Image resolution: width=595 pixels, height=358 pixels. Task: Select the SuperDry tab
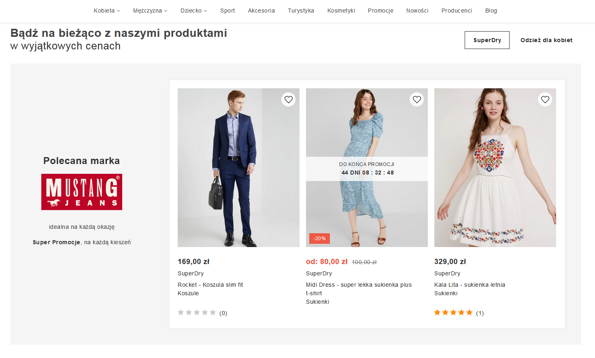[487, 40]
